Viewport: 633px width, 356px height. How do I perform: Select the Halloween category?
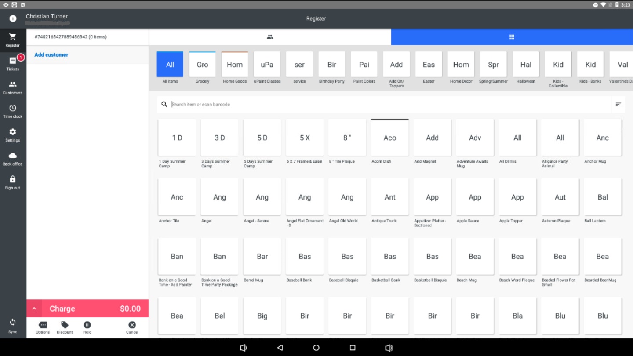526,67
